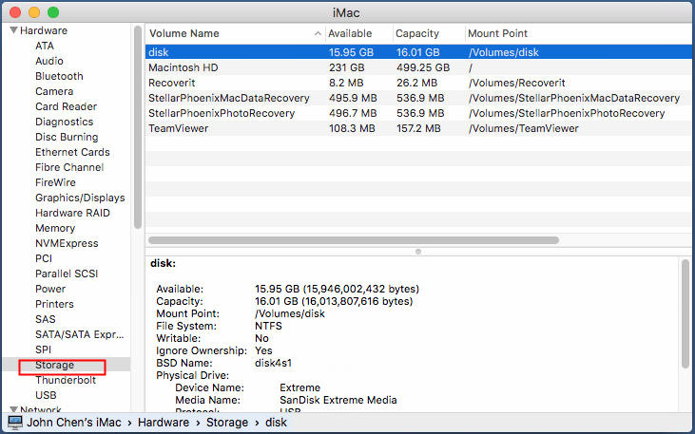Open Memory details in sidebar
This screenshot has height=434, width=695.
click(55, 228)
